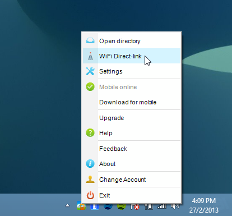Select the WiFi Direct-link menu entry
The width and height of the screenshot is (232, 216).
tap(132, 56)
